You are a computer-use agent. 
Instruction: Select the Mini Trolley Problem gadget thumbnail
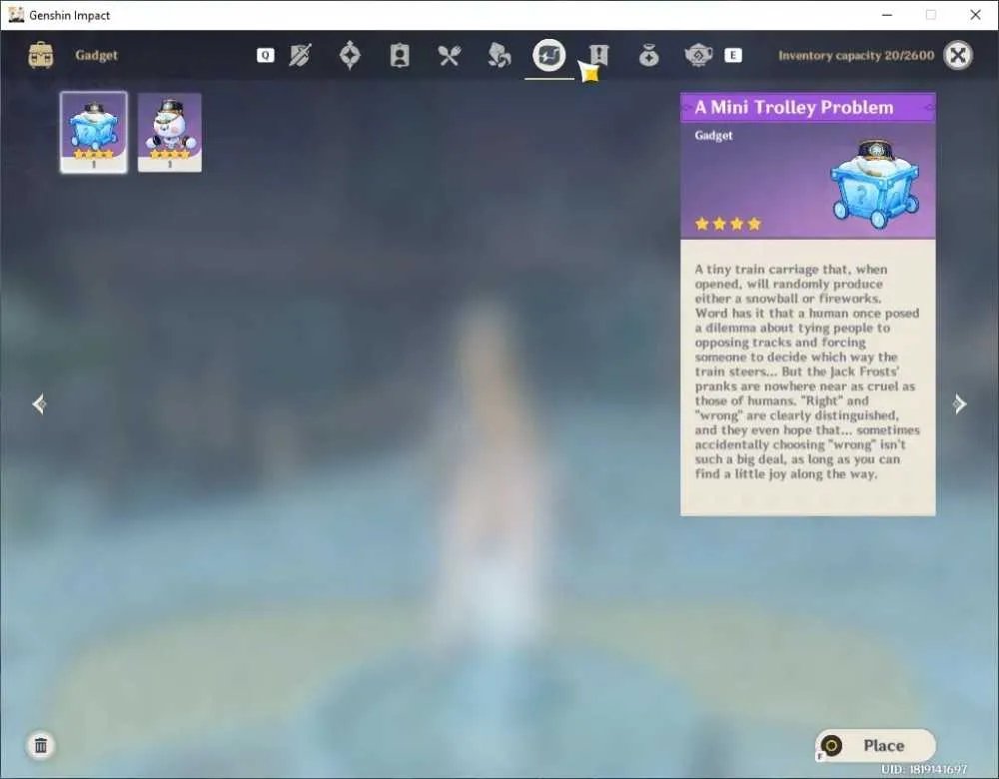(94, 133)
